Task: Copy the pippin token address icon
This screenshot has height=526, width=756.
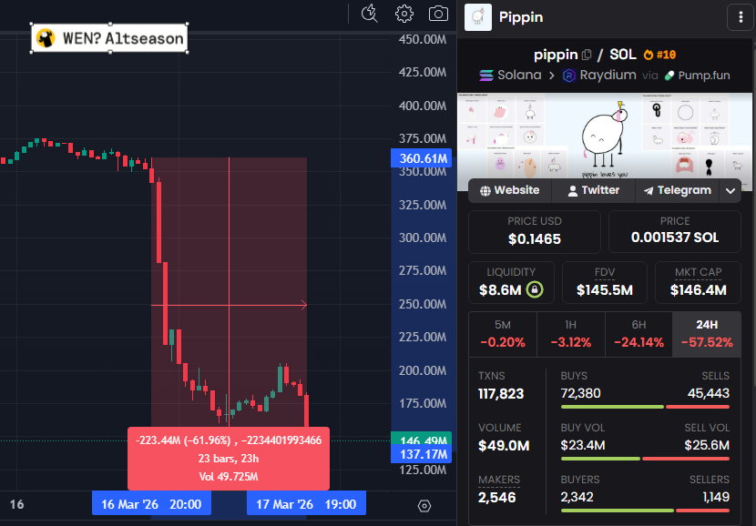Action: coord(587,55)
